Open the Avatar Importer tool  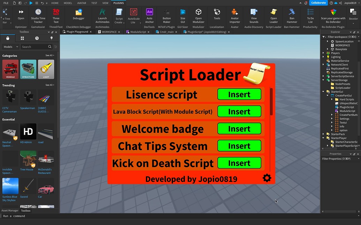(234, 16)
